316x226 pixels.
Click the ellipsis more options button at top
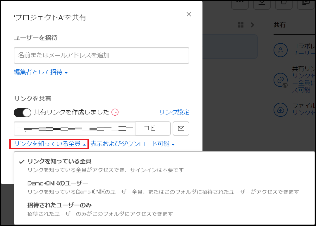240,4
